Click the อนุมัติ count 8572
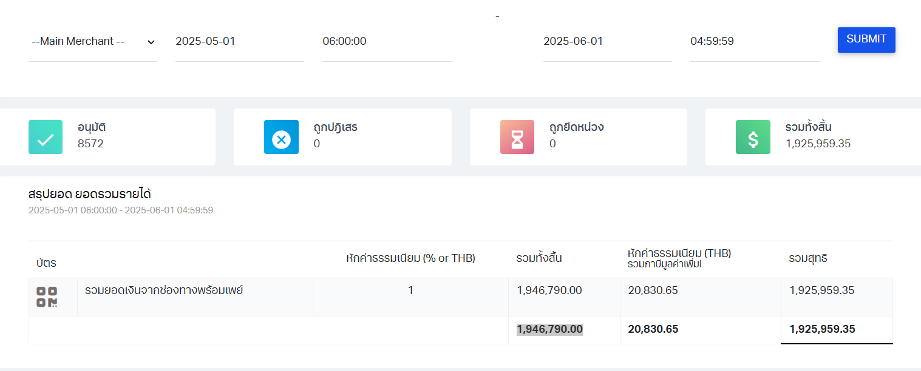Screen dimensions: 921x371 (90, 144)
